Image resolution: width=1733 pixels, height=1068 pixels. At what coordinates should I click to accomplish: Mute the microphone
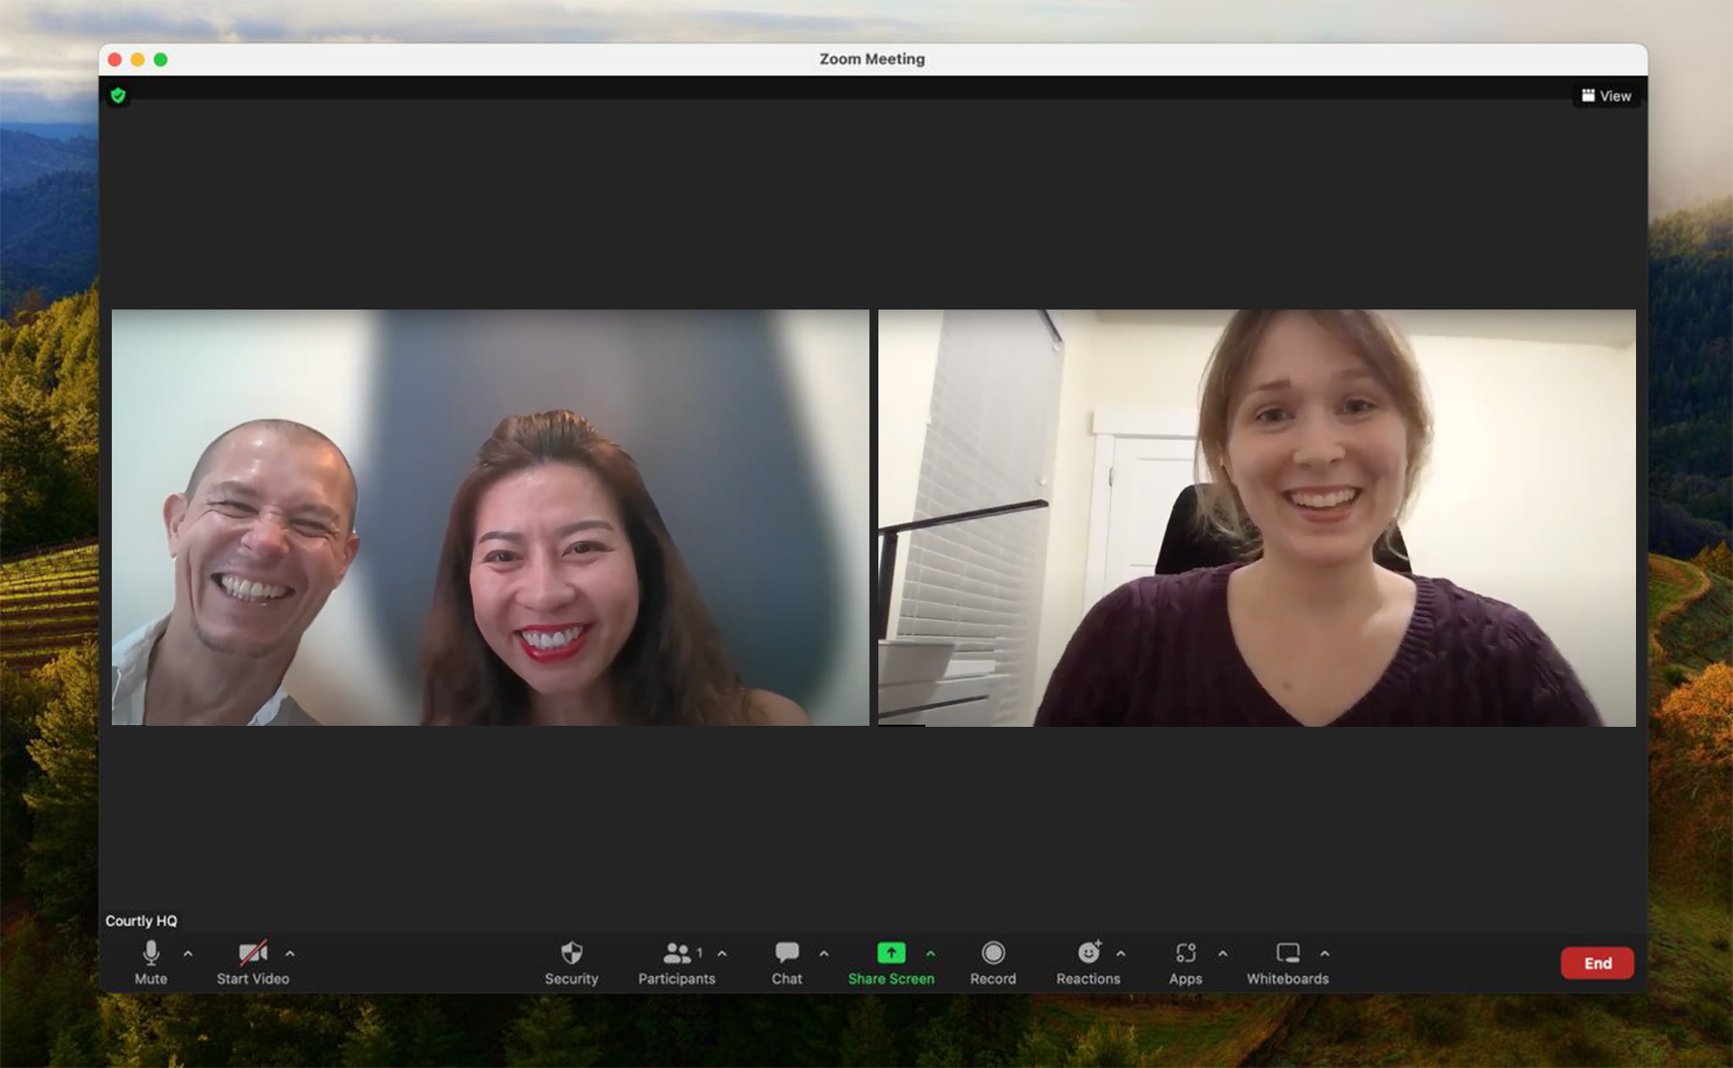(x=150, y=962)
